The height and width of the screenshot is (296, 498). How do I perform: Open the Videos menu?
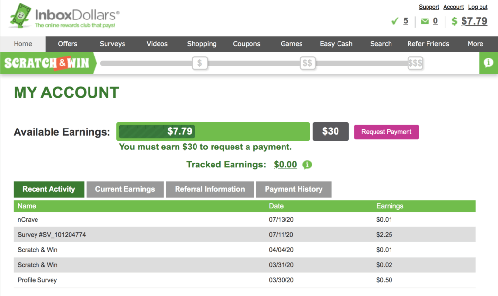coord(157,44)
